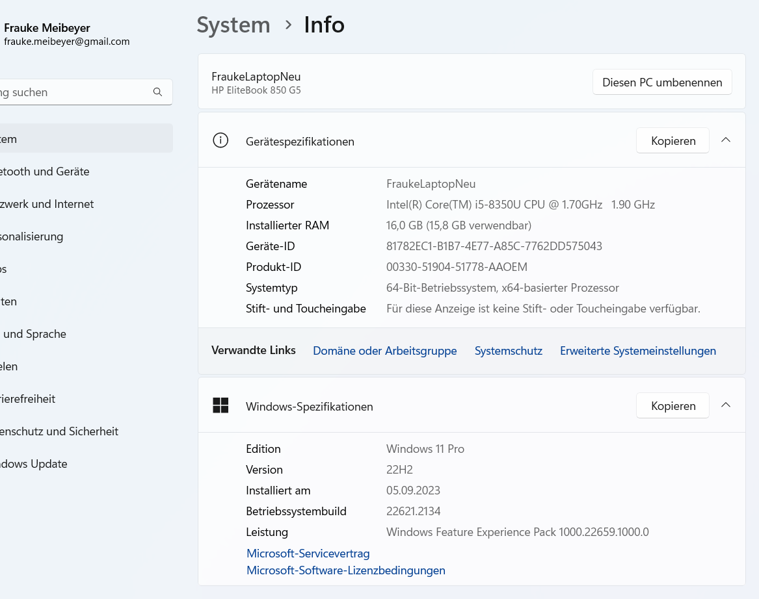Collapse the Windows-Spezifikationen section chevron
Screen dimensions: 759x599
(x=726, y=405)
